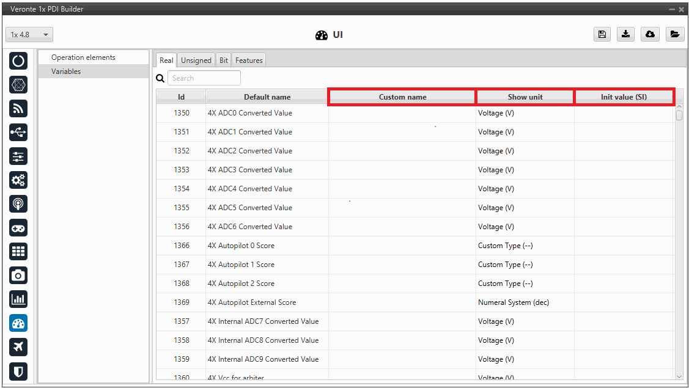Open the airplane icon section in sidebar
This screenshot has height=388, width=689.
point(18,347)
